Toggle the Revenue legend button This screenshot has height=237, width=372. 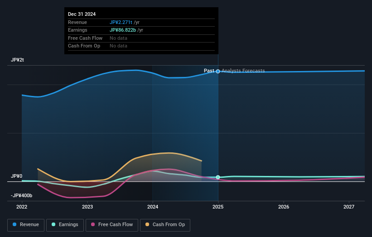pyautogui.click(x=26, y=225)
